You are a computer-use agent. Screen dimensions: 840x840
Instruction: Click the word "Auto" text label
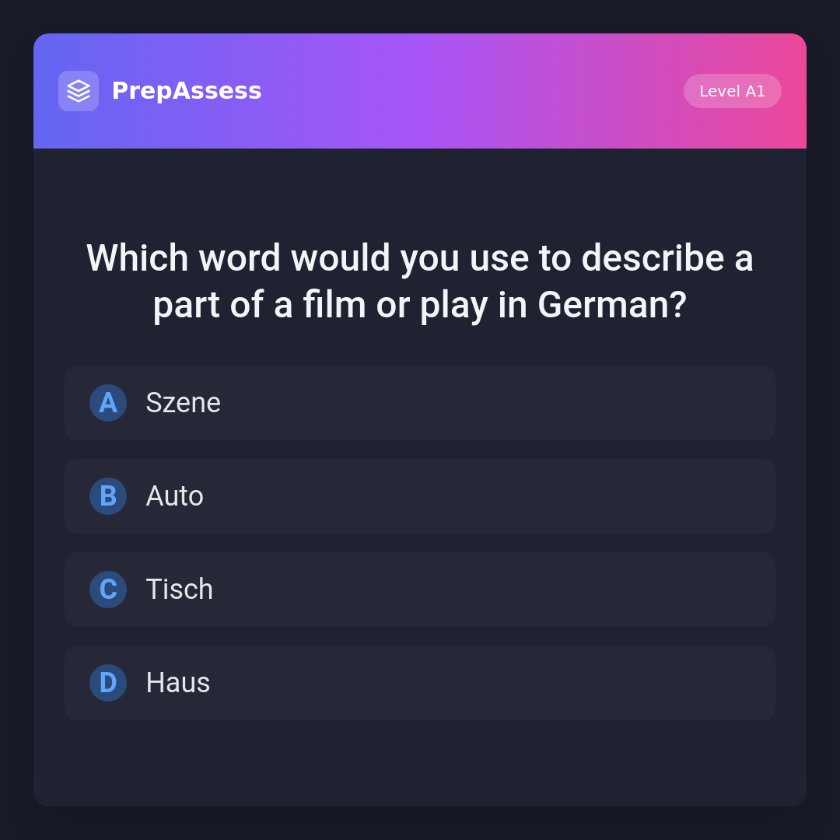tap(174, 496)
